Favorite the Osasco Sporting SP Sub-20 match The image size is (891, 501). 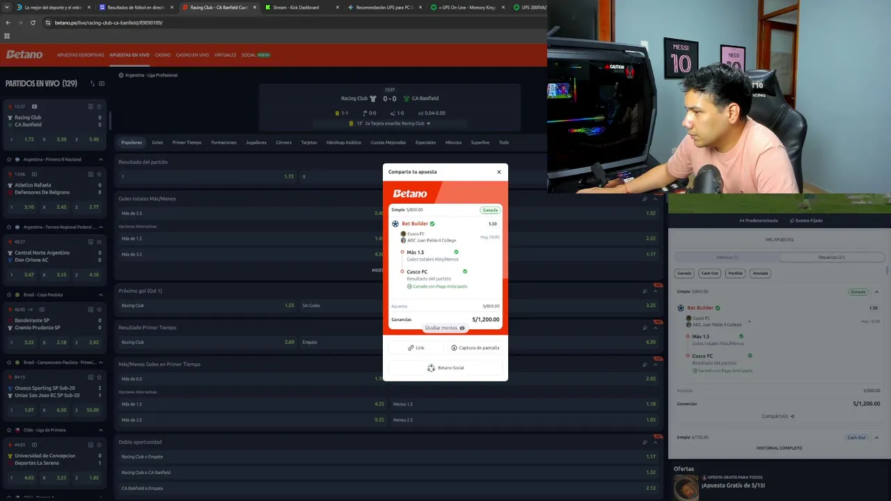[x=100, y=376]
